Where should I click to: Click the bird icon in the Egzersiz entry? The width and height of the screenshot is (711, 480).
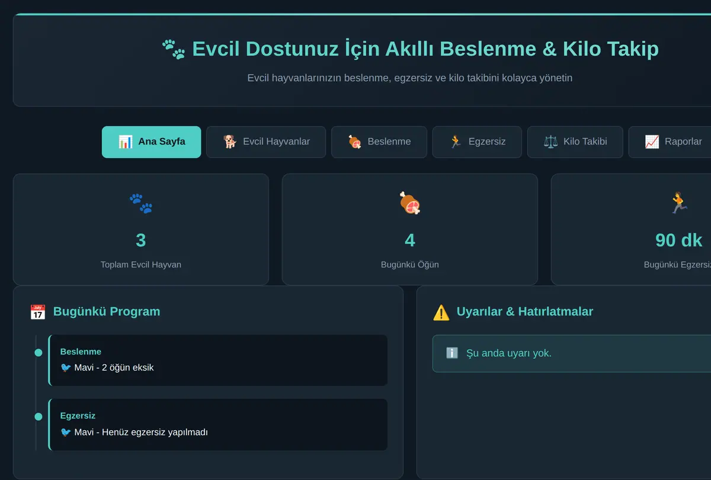[66, 432]
